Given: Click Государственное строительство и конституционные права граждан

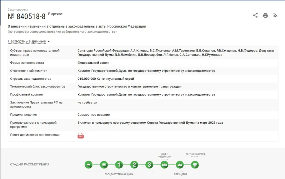Looking at the screenshot, I should 130,86.
